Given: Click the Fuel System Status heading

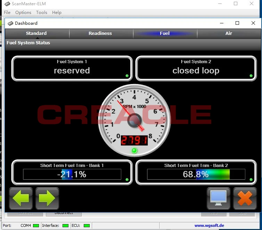Looking at the screenshot, I should 28,43.
